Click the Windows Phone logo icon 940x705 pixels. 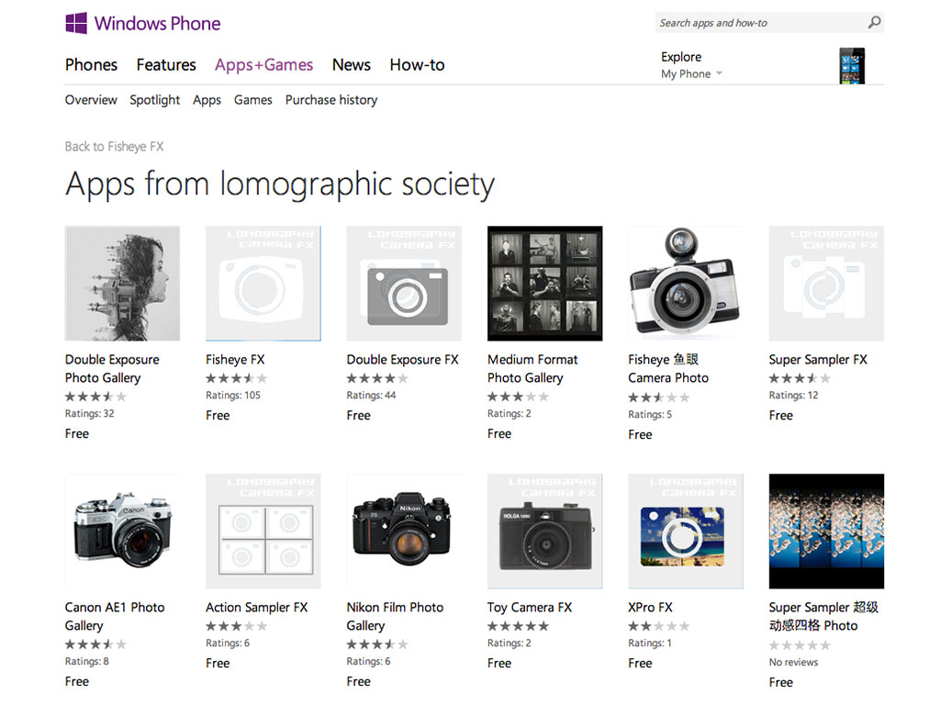(76, 23)
